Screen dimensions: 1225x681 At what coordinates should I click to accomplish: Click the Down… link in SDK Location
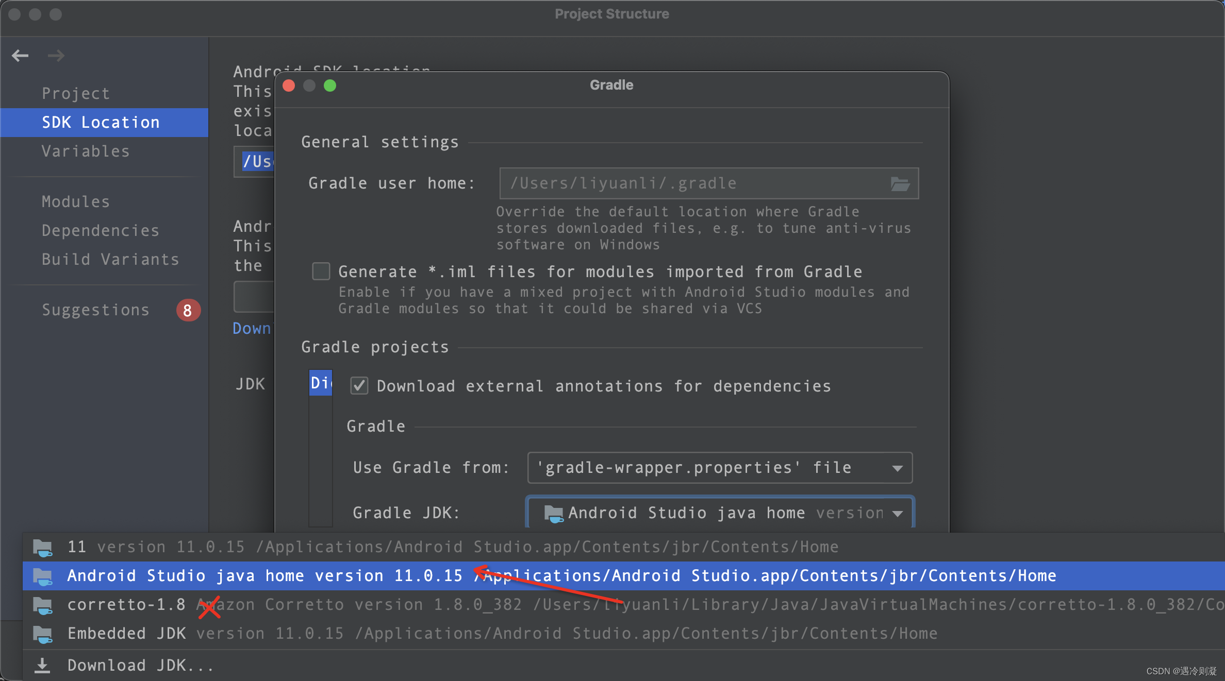(252, 329)
